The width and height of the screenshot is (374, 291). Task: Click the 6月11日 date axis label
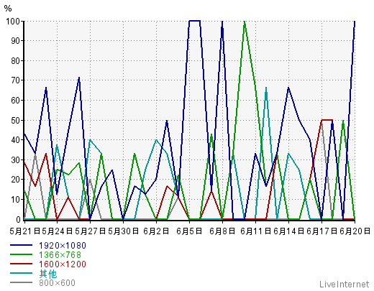coord(255,231)
